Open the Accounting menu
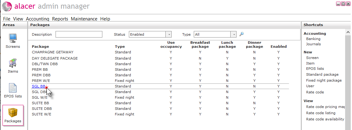The height and width of the screenshot is (130, 352). (37, 19)
